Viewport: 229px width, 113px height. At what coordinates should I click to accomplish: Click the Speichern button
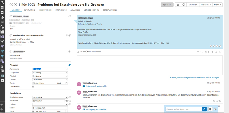click(167, 5)
